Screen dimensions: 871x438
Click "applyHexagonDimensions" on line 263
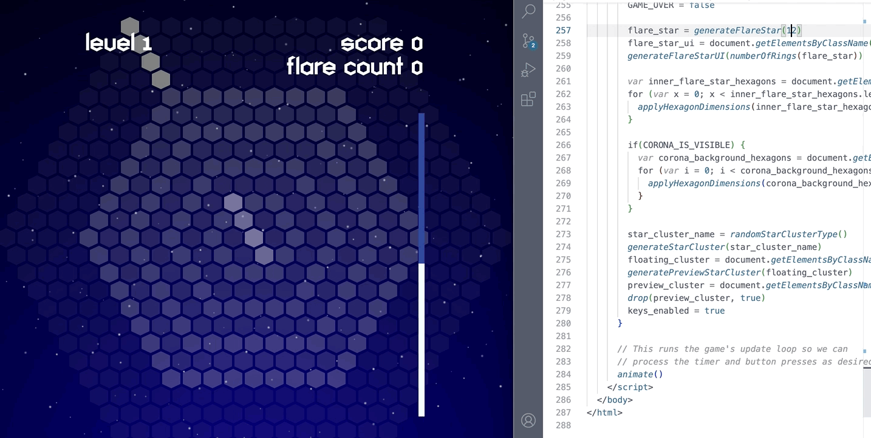(694, 107)
